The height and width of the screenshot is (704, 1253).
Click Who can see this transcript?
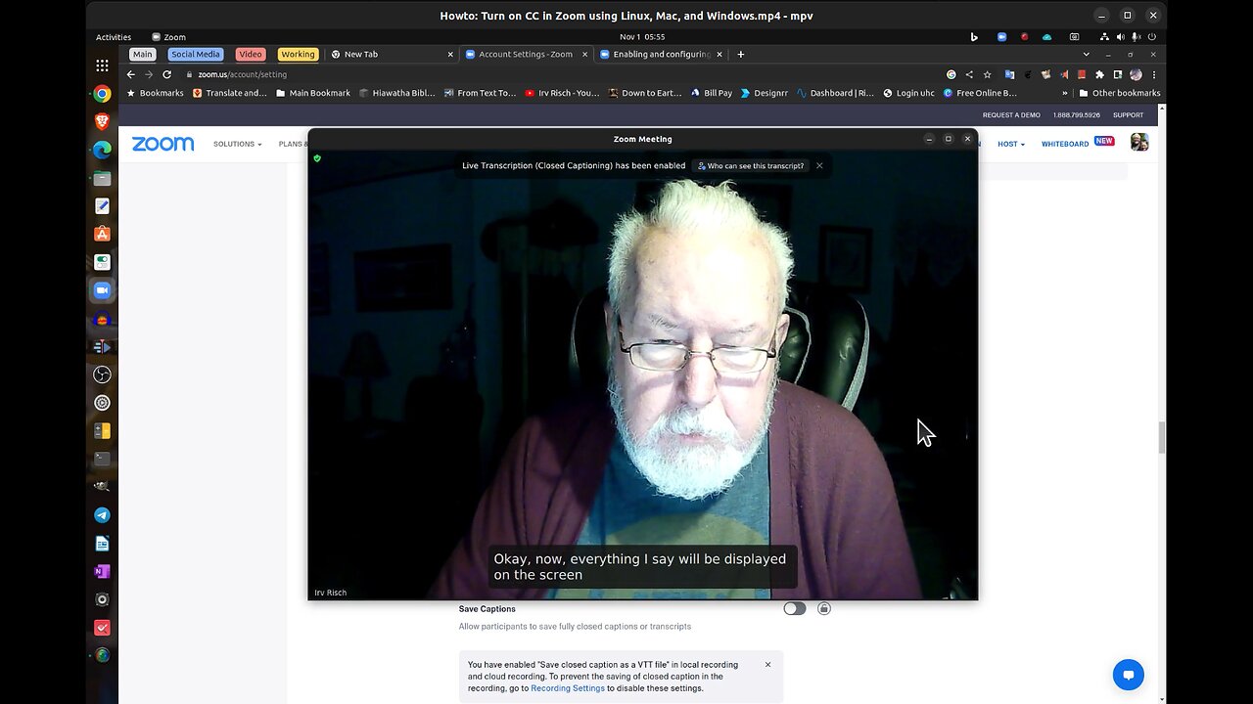click(751, 165)
